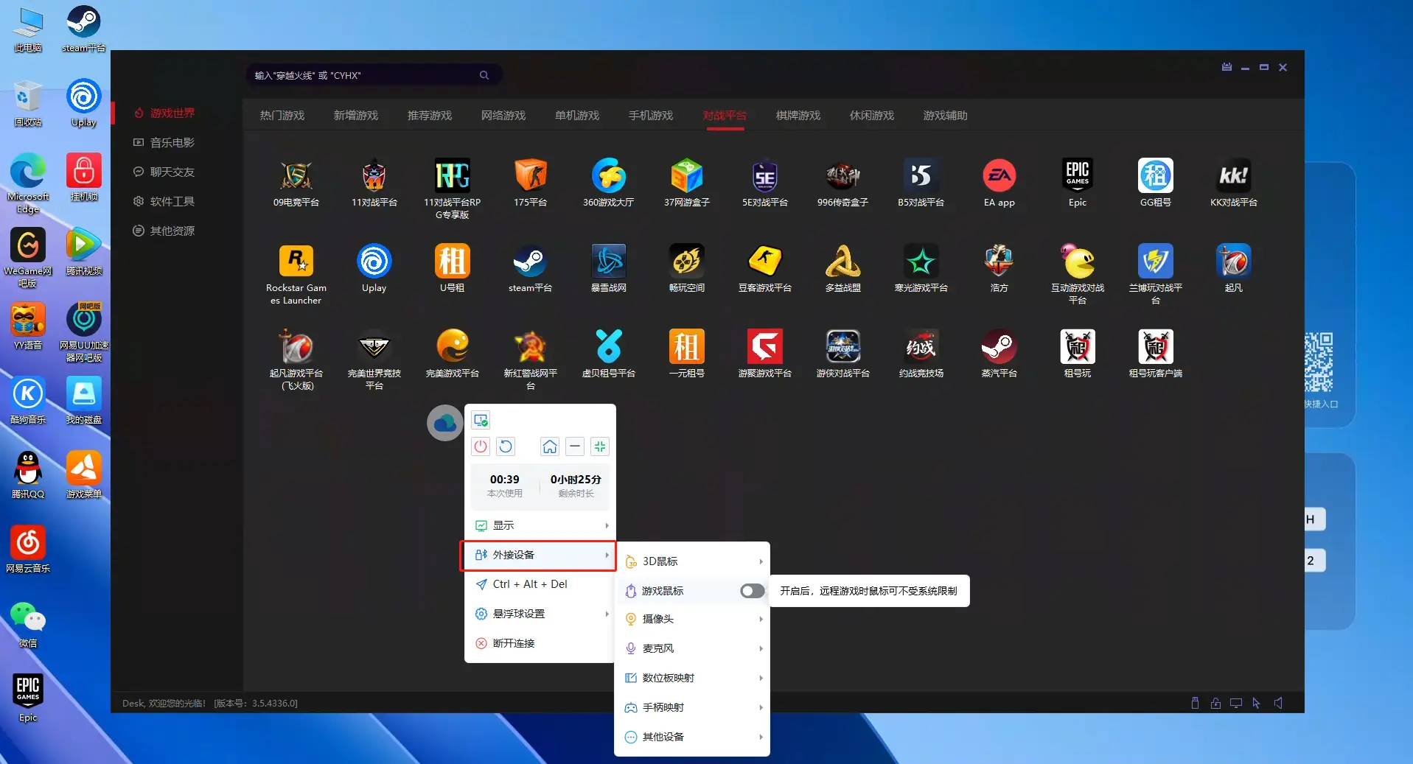The width and height of the screenshot is (1413, 764).
Task: Switch to the 热门游戏 tab
Action: 282,116
